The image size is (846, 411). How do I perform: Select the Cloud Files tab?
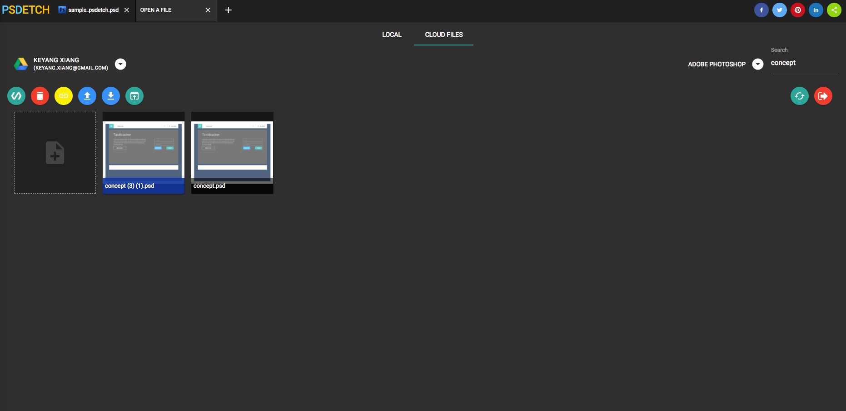[443, 35]
